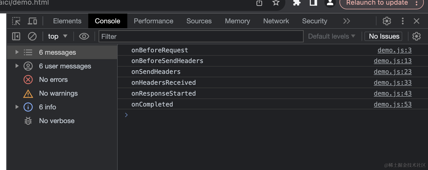
Task: Expand the 6 user messages group
Action: pyautogui.click(x=17, y=66)
